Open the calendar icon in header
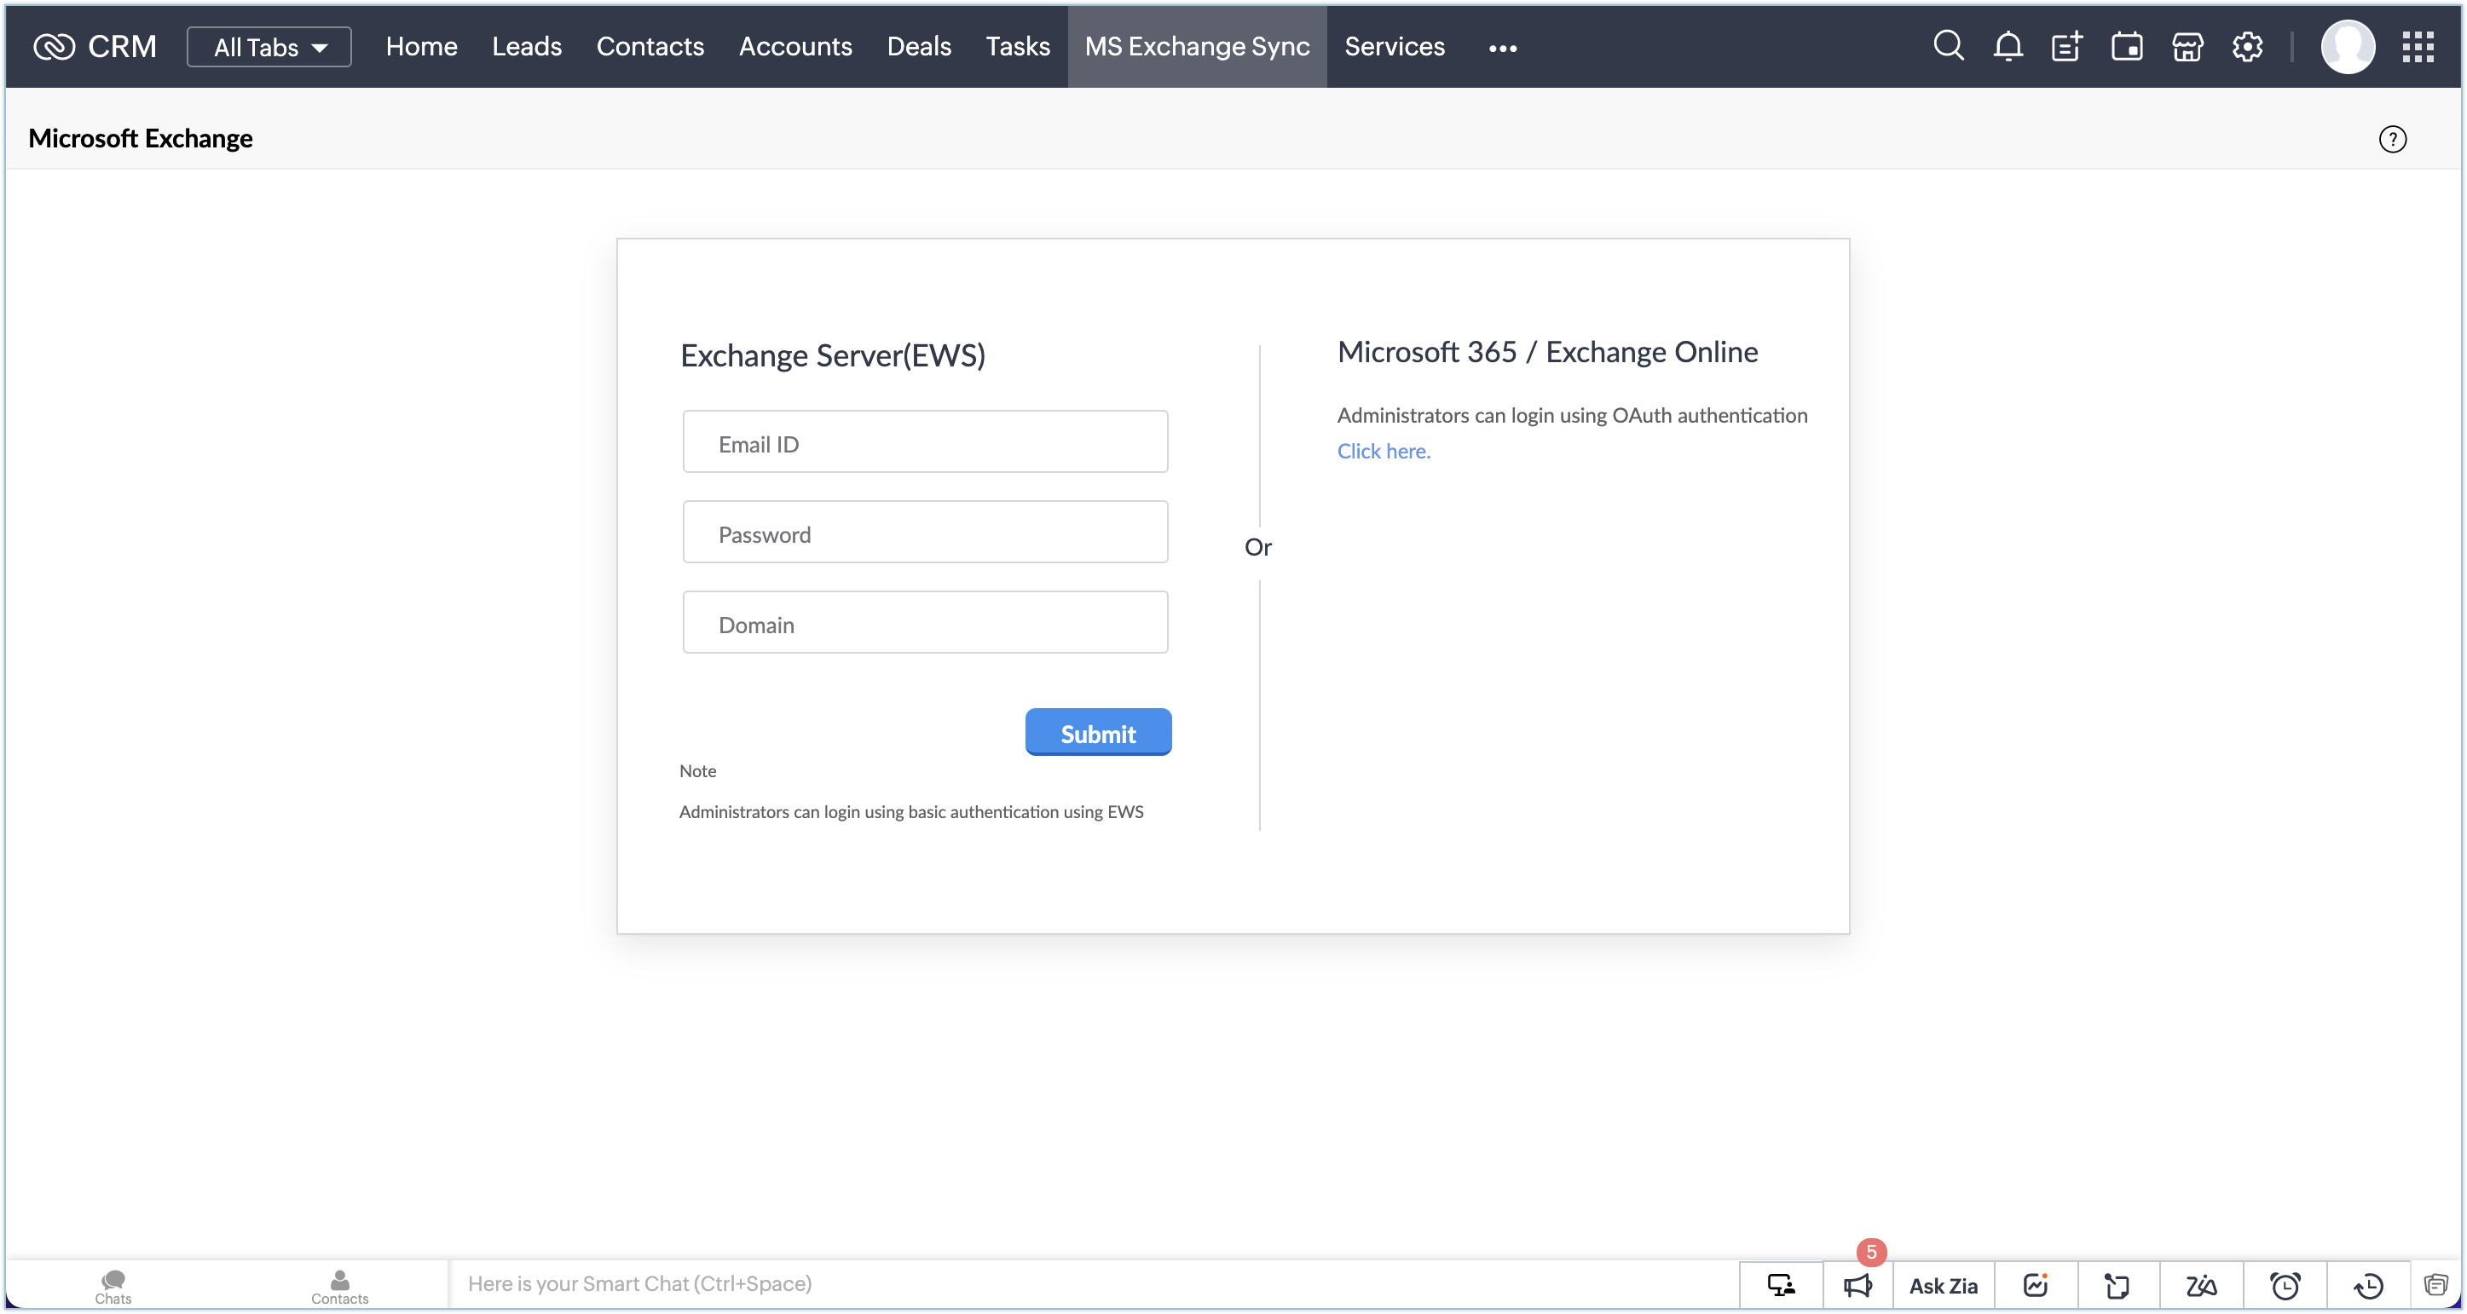 [x=2126, y=46]
